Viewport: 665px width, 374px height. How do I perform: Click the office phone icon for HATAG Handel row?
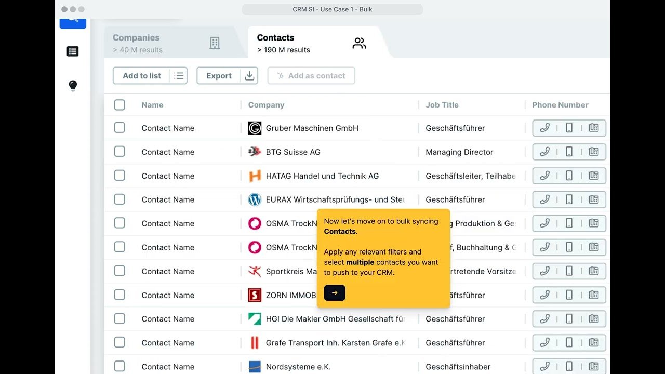(x=593, y=176)
